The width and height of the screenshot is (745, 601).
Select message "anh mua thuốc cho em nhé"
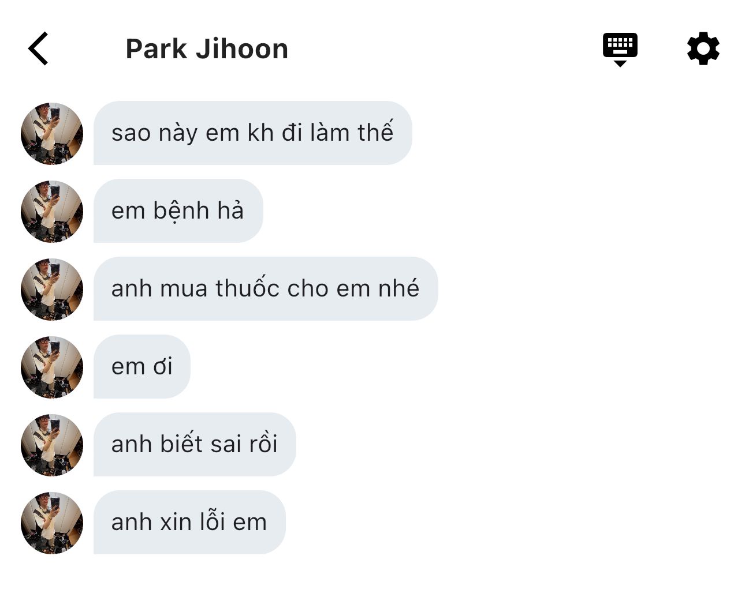[266, 289]
